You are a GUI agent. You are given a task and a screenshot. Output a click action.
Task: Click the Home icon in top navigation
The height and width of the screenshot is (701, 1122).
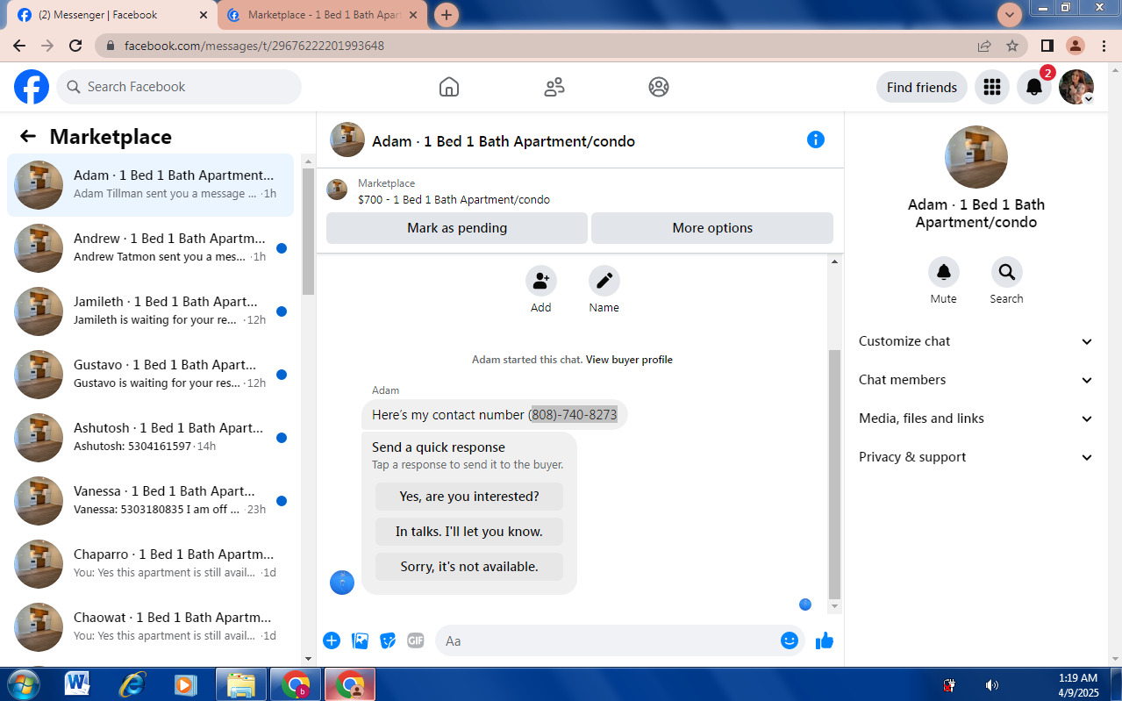[x=449, y=87]
